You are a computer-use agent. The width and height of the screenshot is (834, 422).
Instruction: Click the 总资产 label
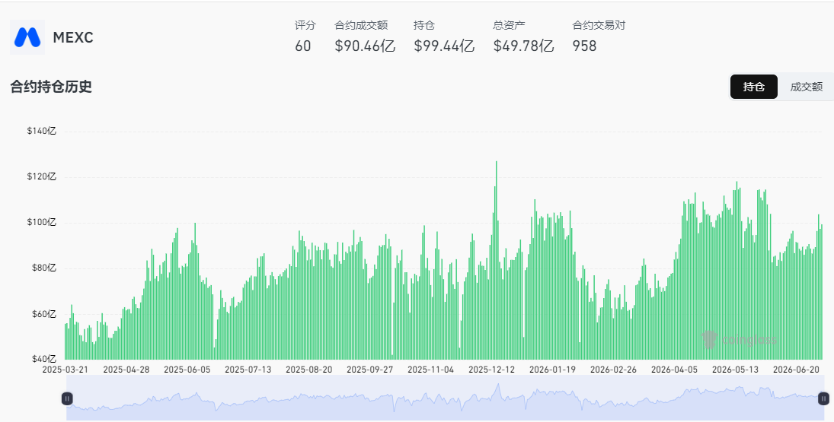[x=509, y=25]
